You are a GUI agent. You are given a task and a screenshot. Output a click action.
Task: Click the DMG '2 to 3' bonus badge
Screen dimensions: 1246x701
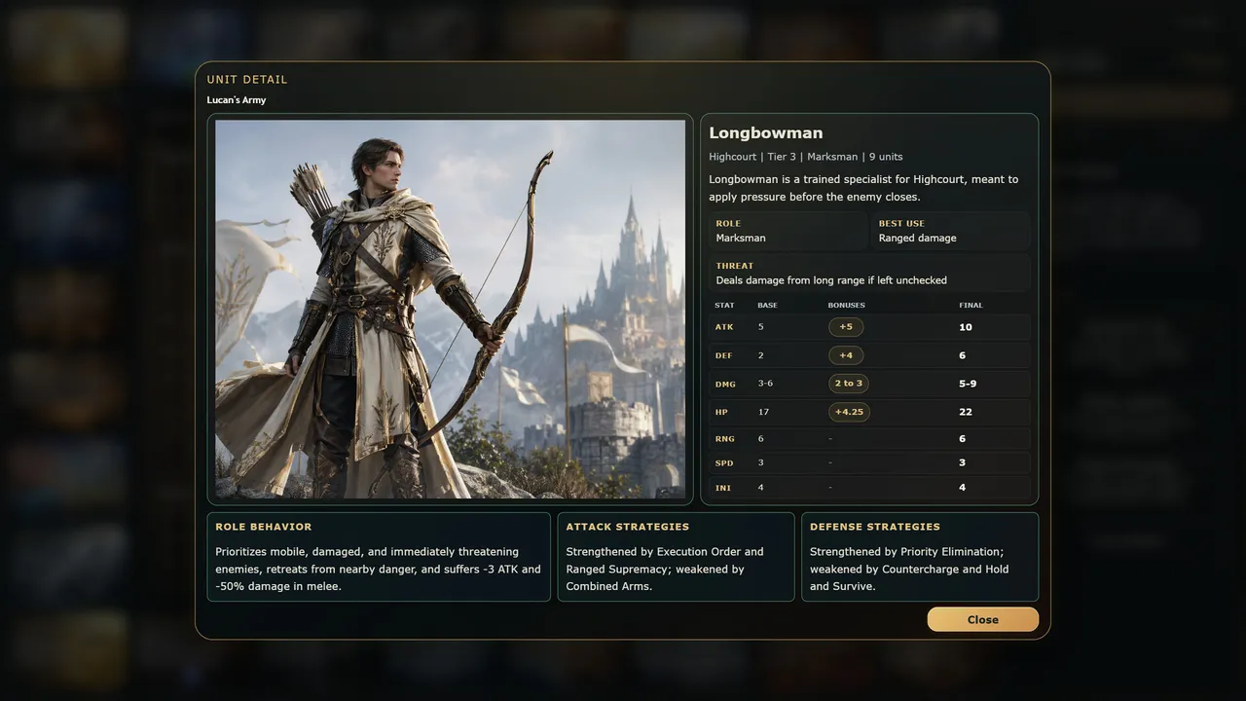click(849, 384)
